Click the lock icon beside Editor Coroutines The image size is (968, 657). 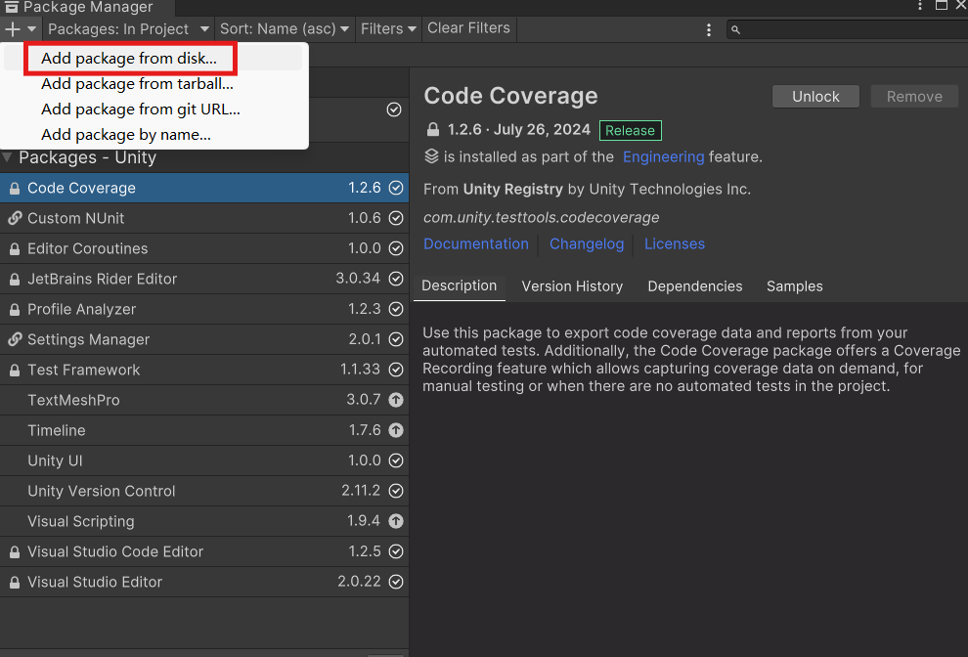click(x=15, y=249)
